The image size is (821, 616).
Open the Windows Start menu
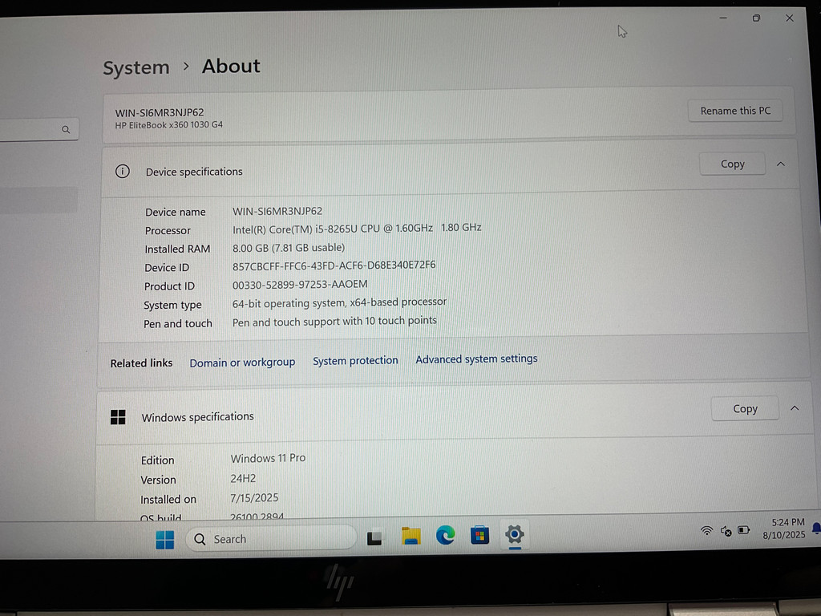click(x=165, y=540)
